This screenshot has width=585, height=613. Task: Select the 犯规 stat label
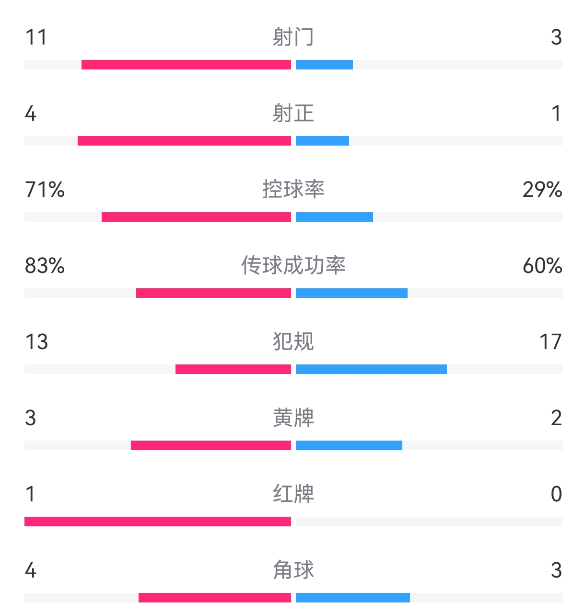coord(293,342)
